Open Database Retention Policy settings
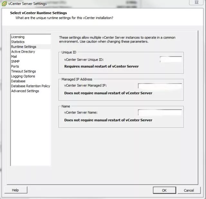 click(x=31, y=86)
